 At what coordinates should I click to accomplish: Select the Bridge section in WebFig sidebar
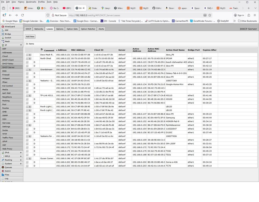tap(8, 34)
